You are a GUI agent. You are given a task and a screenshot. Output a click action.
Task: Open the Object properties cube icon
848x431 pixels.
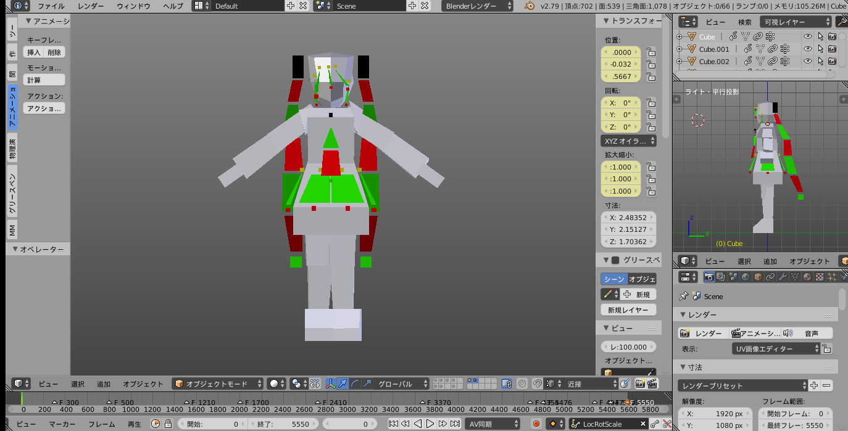tap(758, 277)
